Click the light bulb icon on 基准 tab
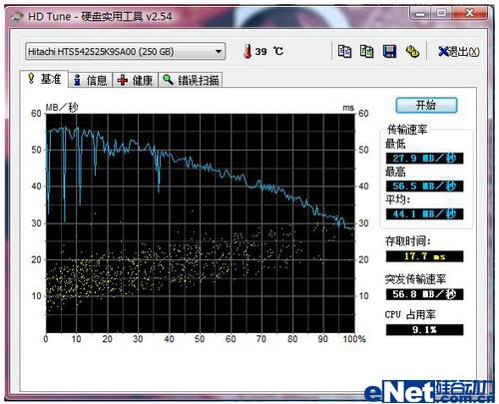 tap(31, 79)
